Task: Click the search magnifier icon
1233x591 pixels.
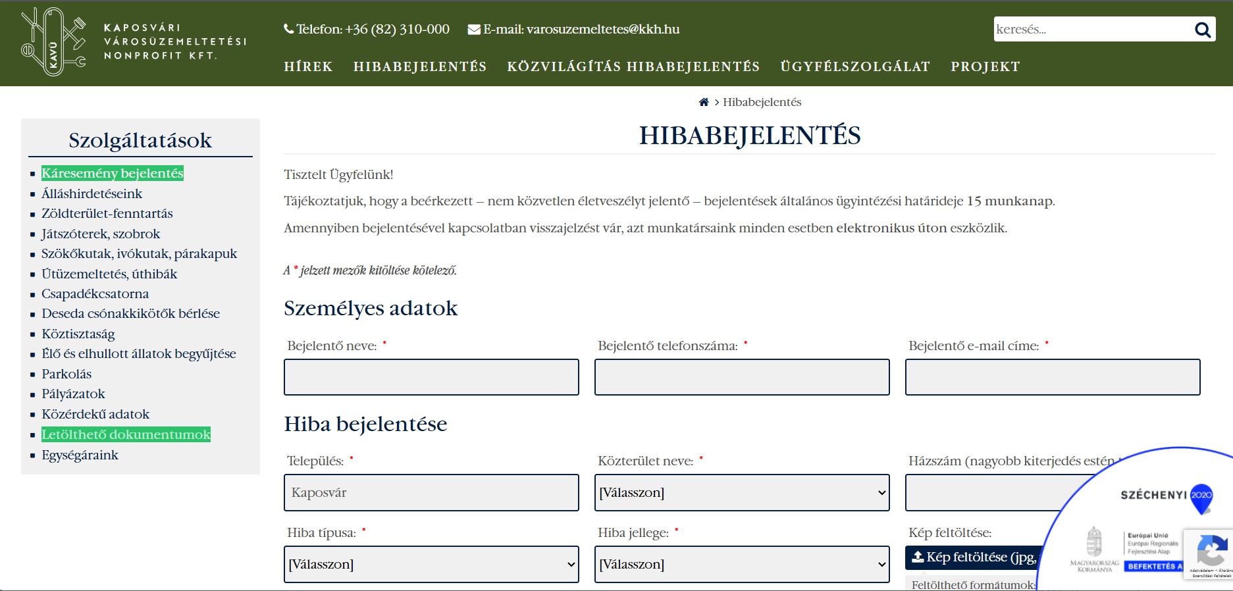Action: [x=1202, y=30]
